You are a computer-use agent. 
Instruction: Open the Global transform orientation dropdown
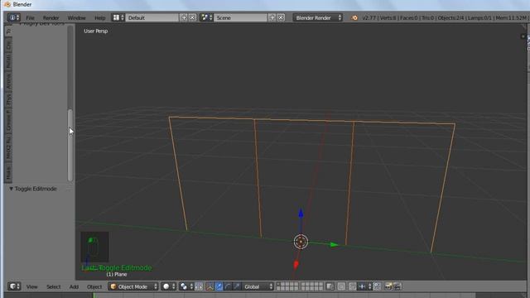(258, 286)
